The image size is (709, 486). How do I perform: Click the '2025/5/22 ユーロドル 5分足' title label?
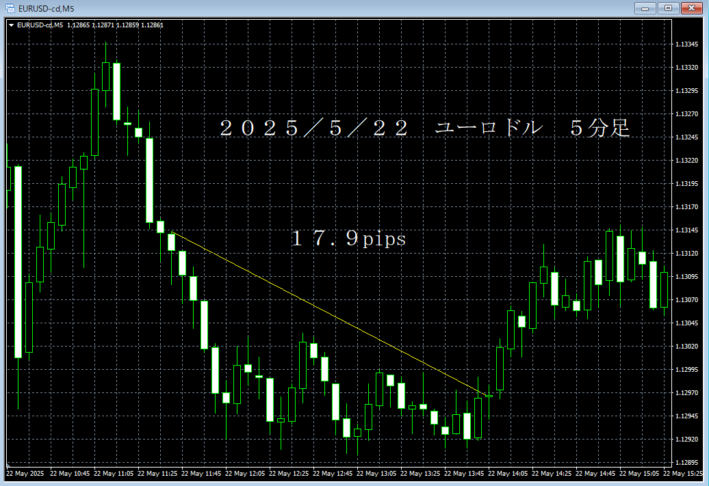(424, 128)
